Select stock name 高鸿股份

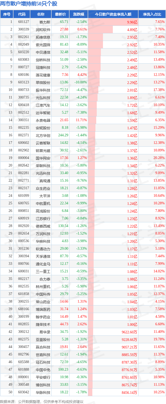click(43, 211)
